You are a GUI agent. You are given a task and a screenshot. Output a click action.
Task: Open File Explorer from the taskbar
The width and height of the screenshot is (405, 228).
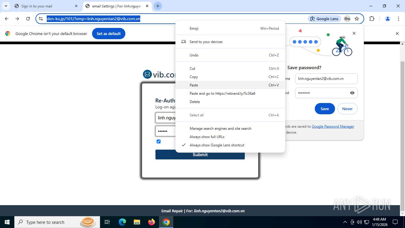(x=137, y=222)
